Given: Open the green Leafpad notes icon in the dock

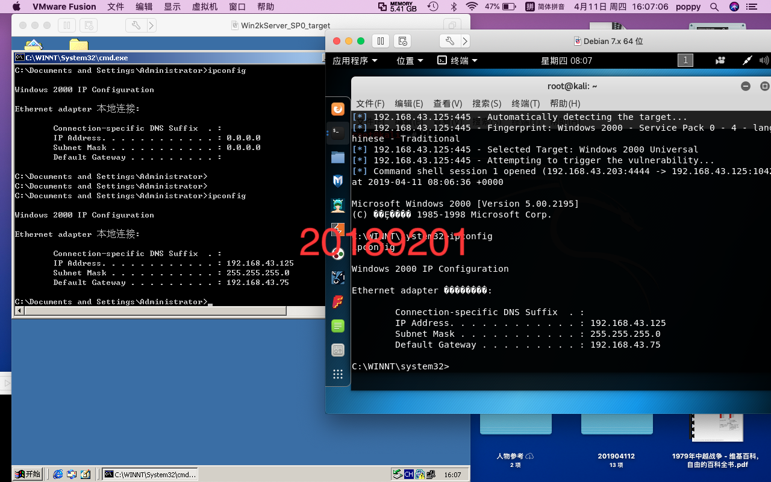Looking at the screenshot, I should point(338,326).
